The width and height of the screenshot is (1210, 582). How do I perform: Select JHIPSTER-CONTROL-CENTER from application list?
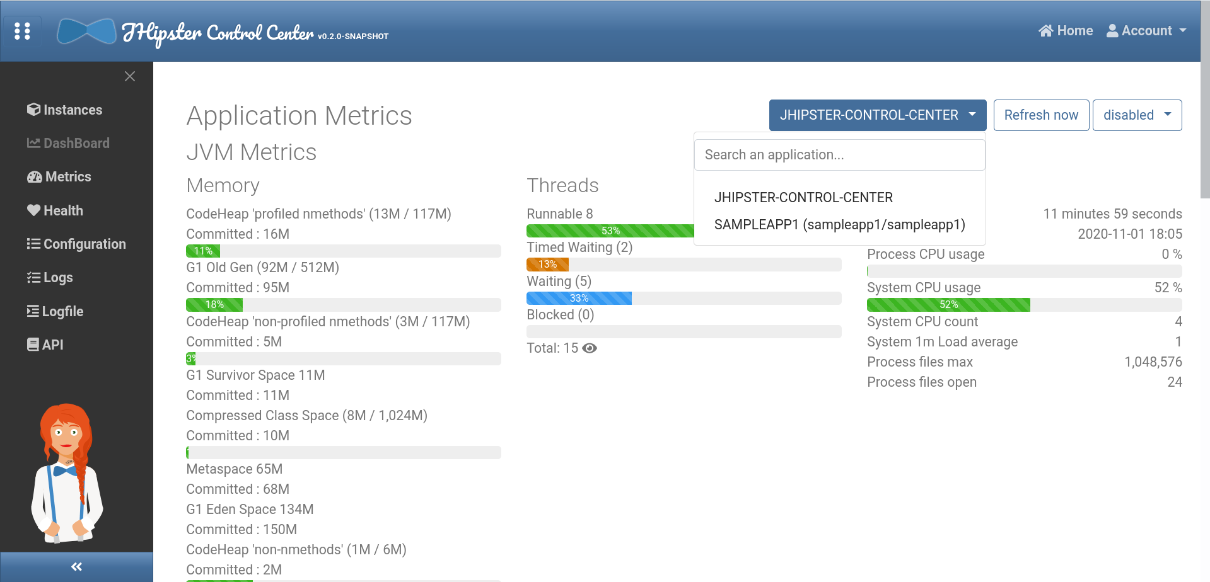(x=803, y=198)
